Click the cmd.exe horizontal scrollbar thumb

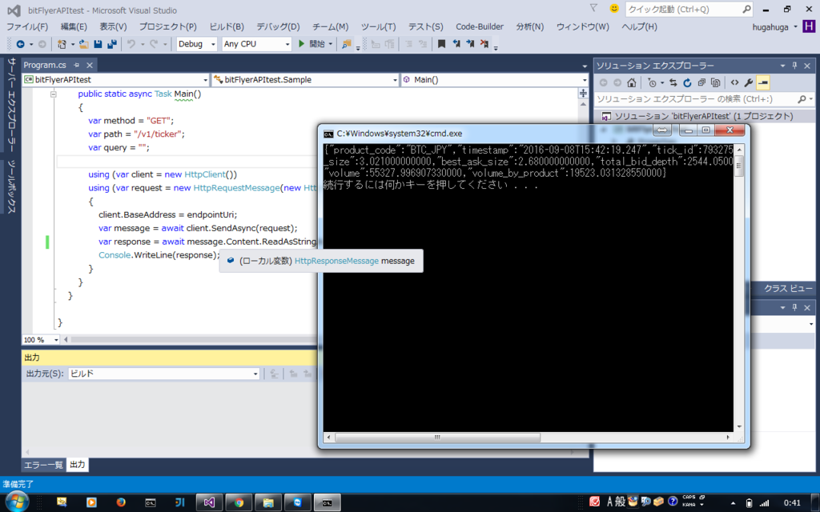pos(437,438)
